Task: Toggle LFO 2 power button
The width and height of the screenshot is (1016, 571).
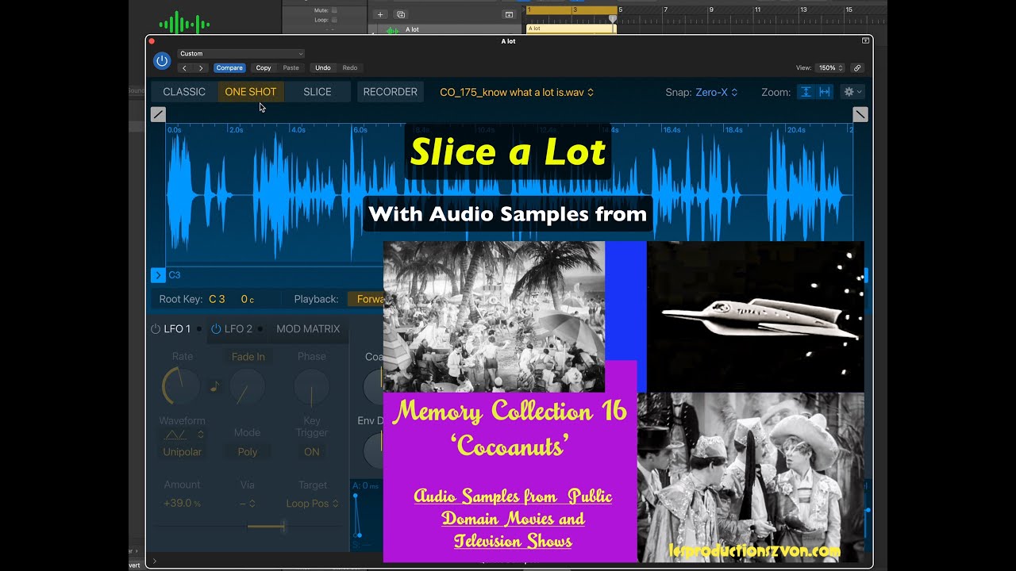Action: tap(216, 329)
